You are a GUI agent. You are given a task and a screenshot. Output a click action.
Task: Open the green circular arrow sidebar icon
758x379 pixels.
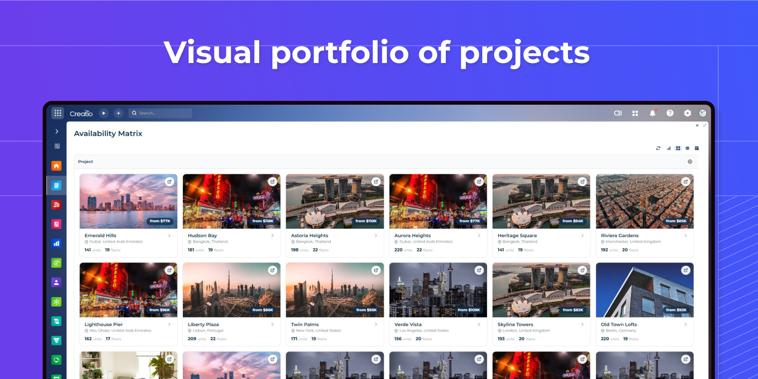click(x=56, y=263)
